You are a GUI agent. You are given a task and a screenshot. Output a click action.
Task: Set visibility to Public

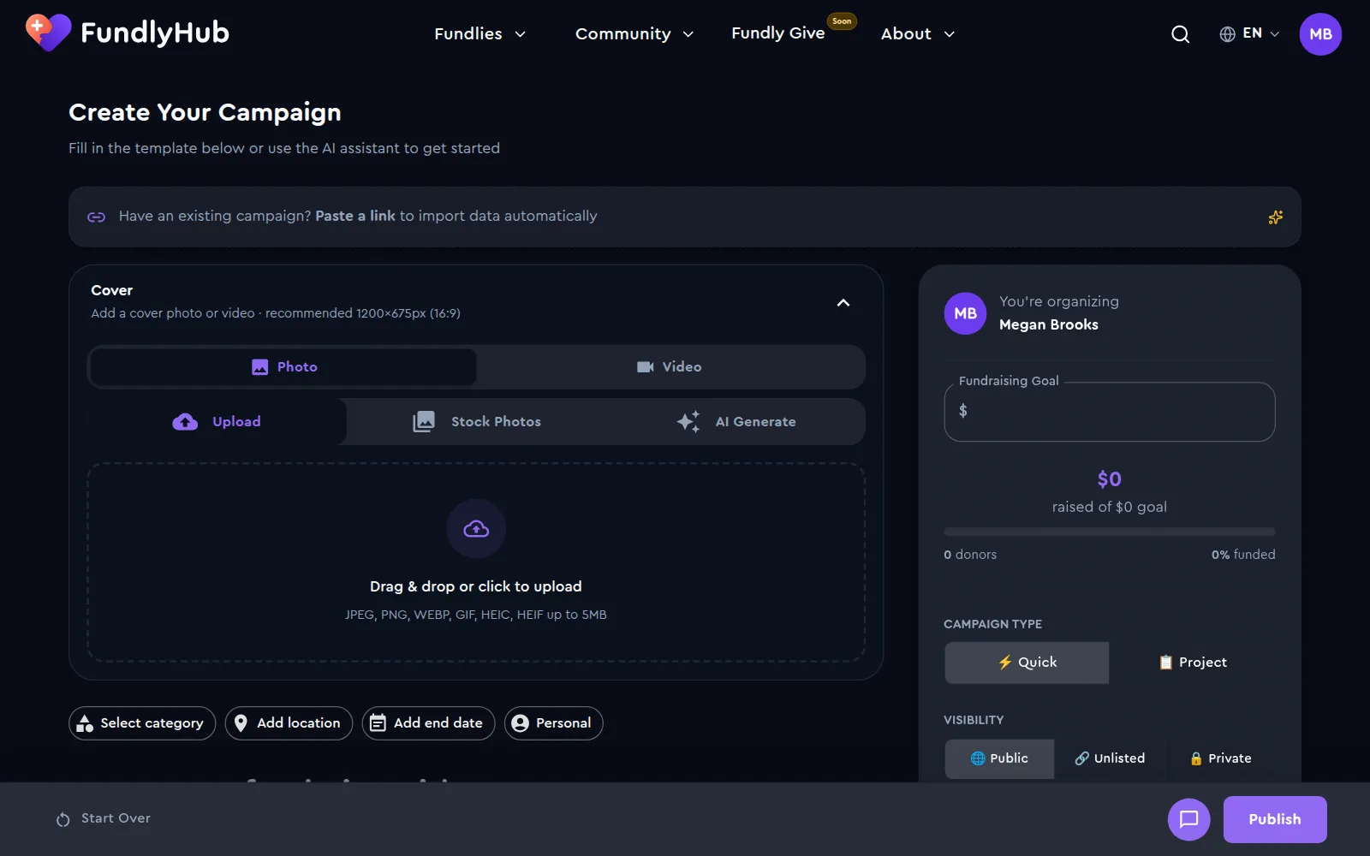pos(999,758)
